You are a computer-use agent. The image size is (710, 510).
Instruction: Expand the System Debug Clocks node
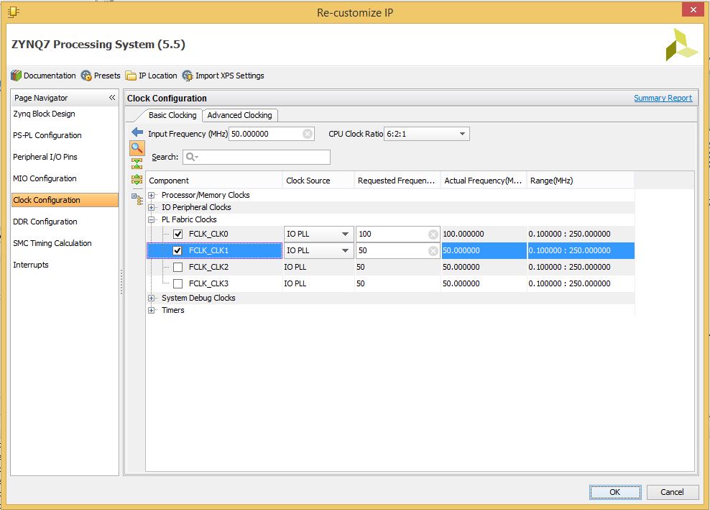coord(151,298)
